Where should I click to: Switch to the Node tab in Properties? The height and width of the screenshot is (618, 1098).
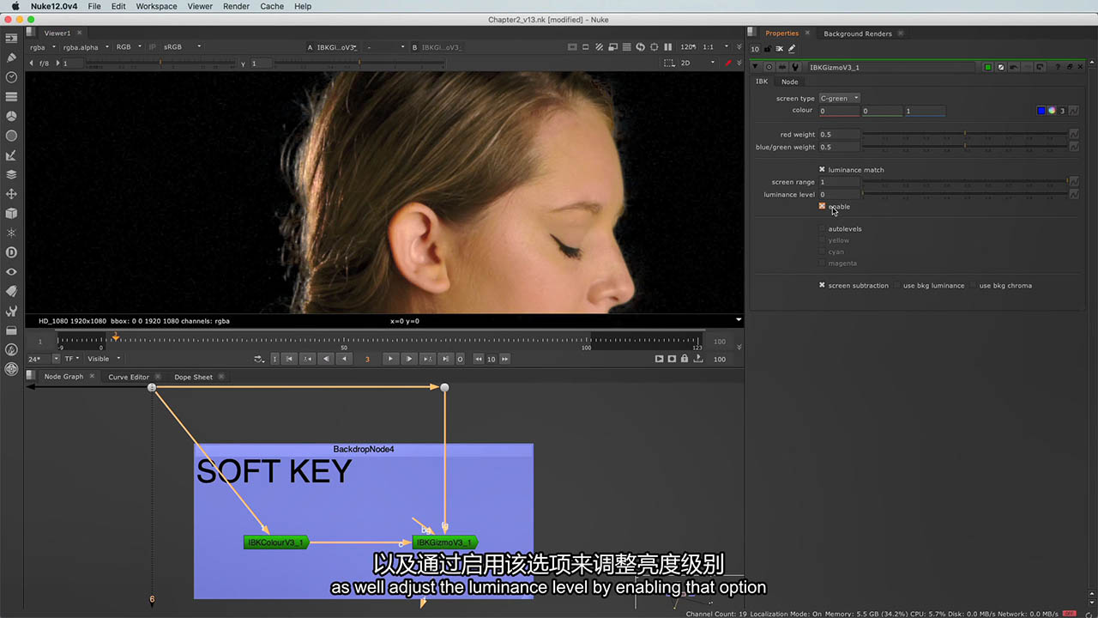[789, 82]
